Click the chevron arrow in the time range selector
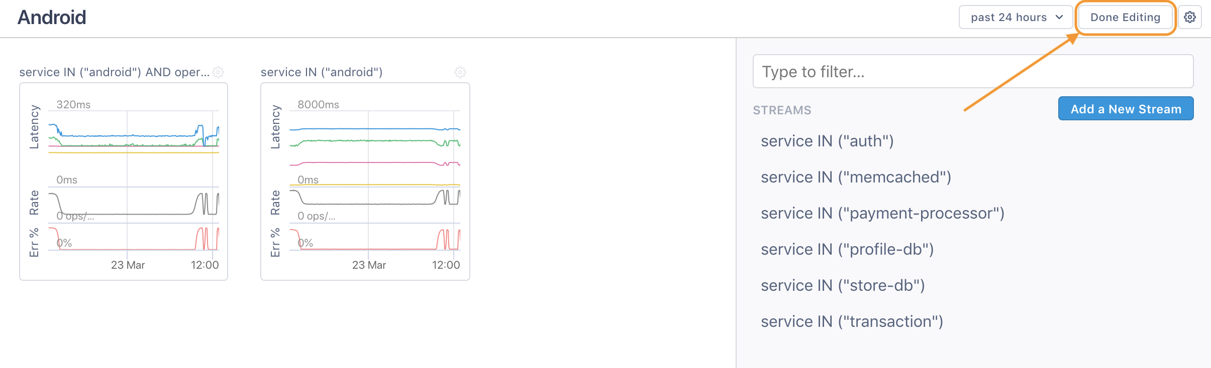The width and height of the screenshot is (1211, 368). [1059, 18]
